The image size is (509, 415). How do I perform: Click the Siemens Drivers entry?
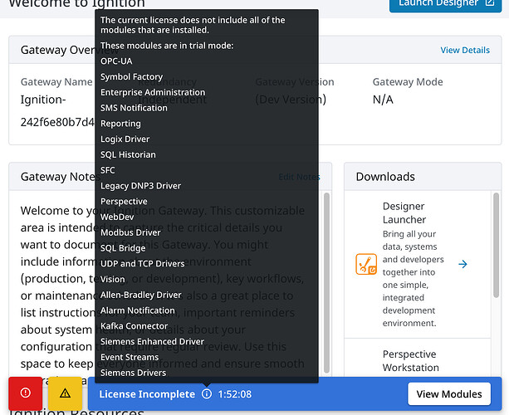click(x=133, y=373)
